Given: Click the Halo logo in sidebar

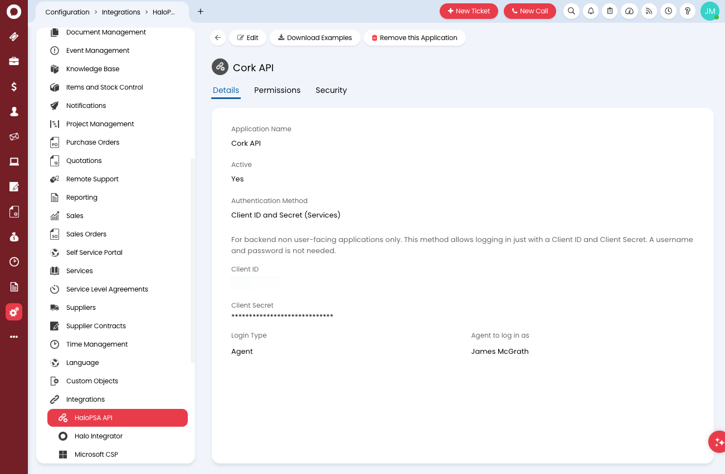Looking at the screenshot, I should 14,11.
